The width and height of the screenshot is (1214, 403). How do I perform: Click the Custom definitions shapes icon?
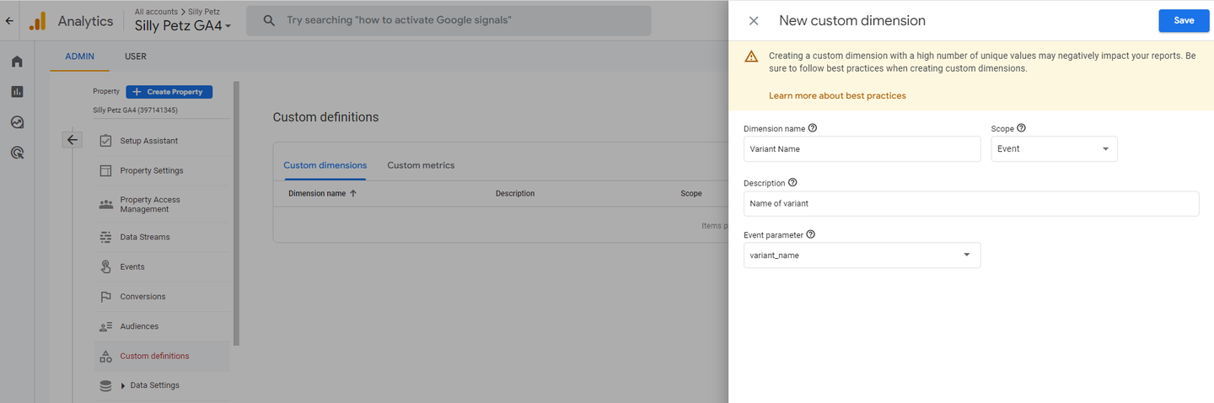click(105, 356)
